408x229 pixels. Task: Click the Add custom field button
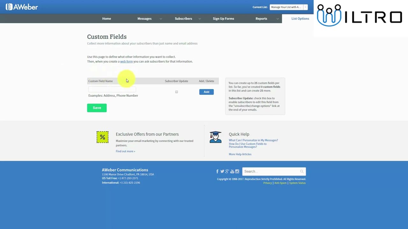pyautogui.click(x=207, y=92)
